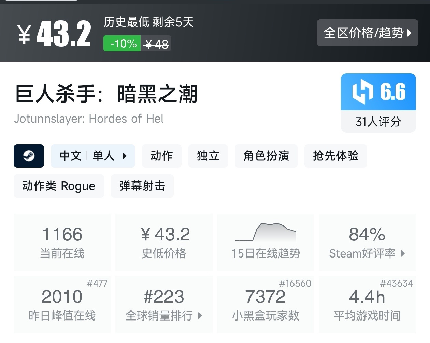Click the game title 巨人杀手：暗黑之潮
430x343 pixels.
click(x=106, y=94)
